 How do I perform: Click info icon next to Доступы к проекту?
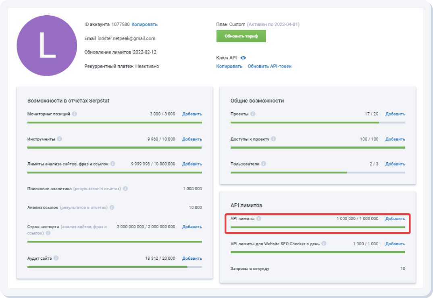273,139
